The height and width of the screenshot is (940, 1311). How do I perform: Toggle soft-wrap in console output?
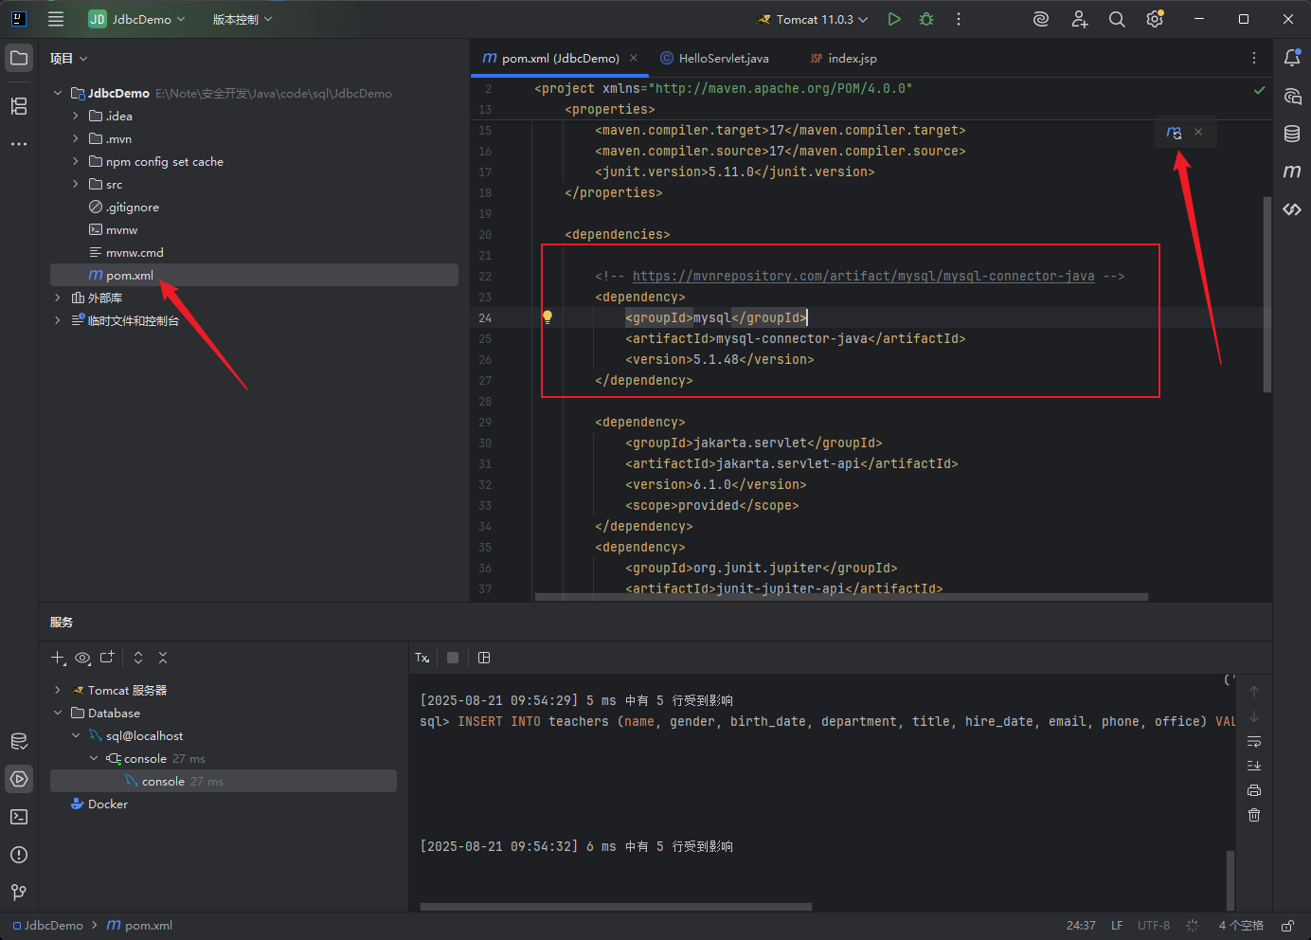point(1254,741)
